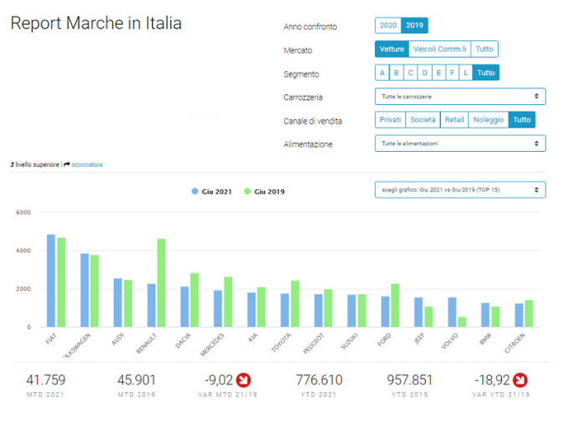568x427 pixels.
Task: Select segment E
Action: [x=439, y=73]
